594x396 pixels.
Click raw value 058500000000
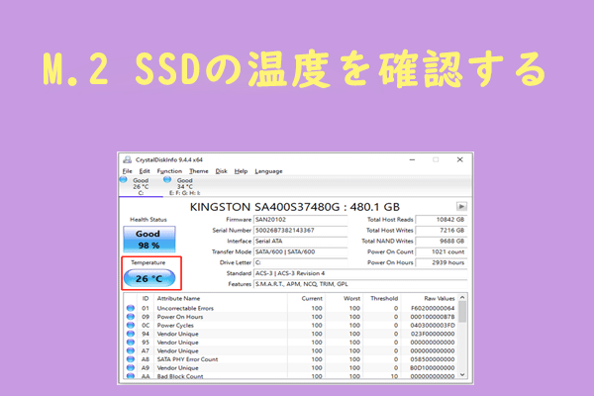433,359
